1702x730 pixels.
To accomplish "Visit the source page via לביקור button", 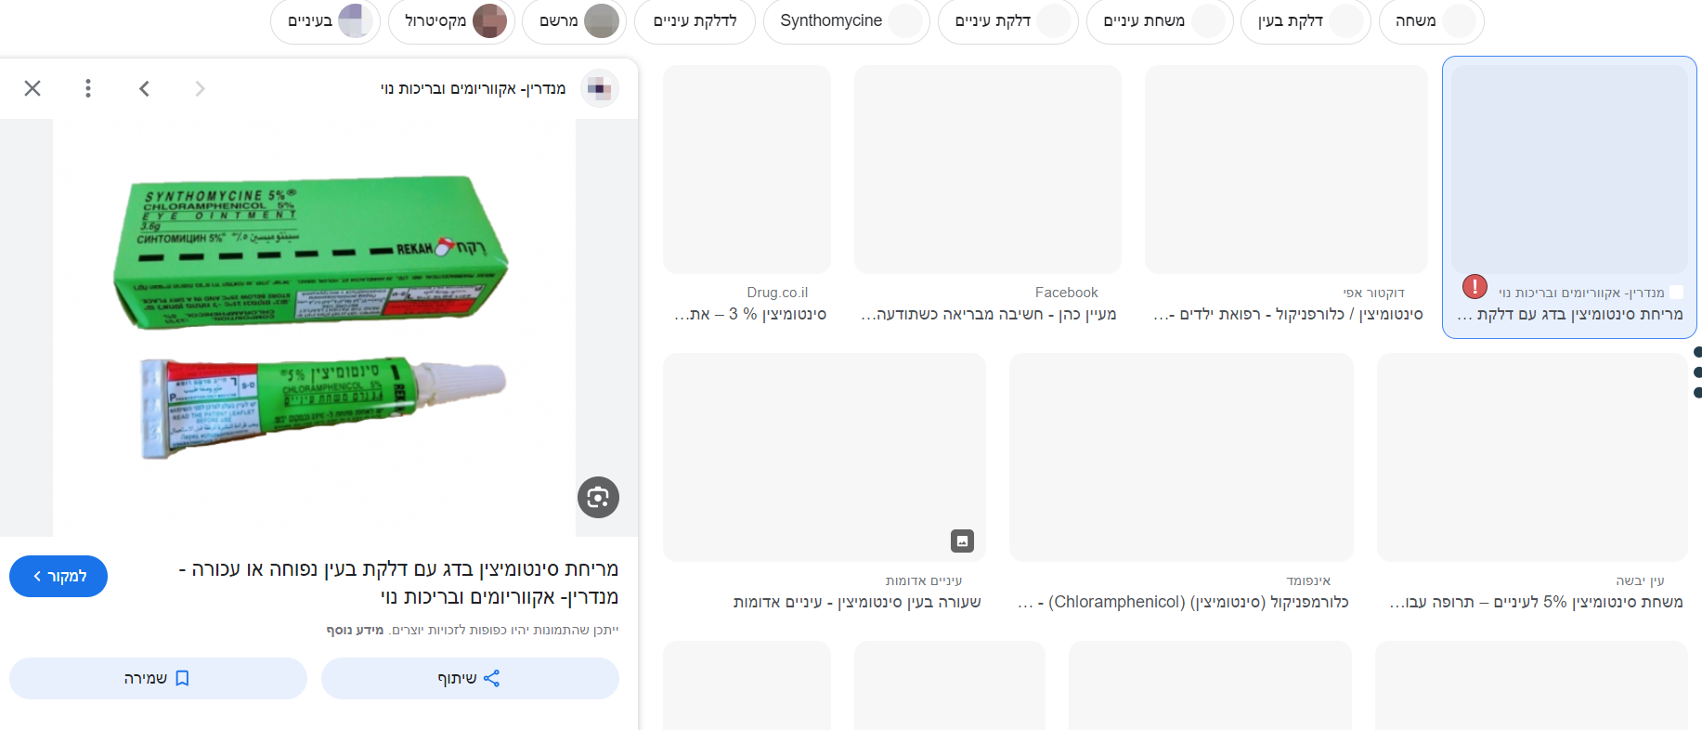I will [x=58, y=576].
